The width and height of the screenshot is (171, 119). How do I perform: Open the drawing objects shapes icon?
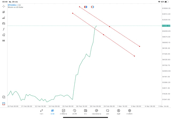pyautogui.click(x=3, y=35)
